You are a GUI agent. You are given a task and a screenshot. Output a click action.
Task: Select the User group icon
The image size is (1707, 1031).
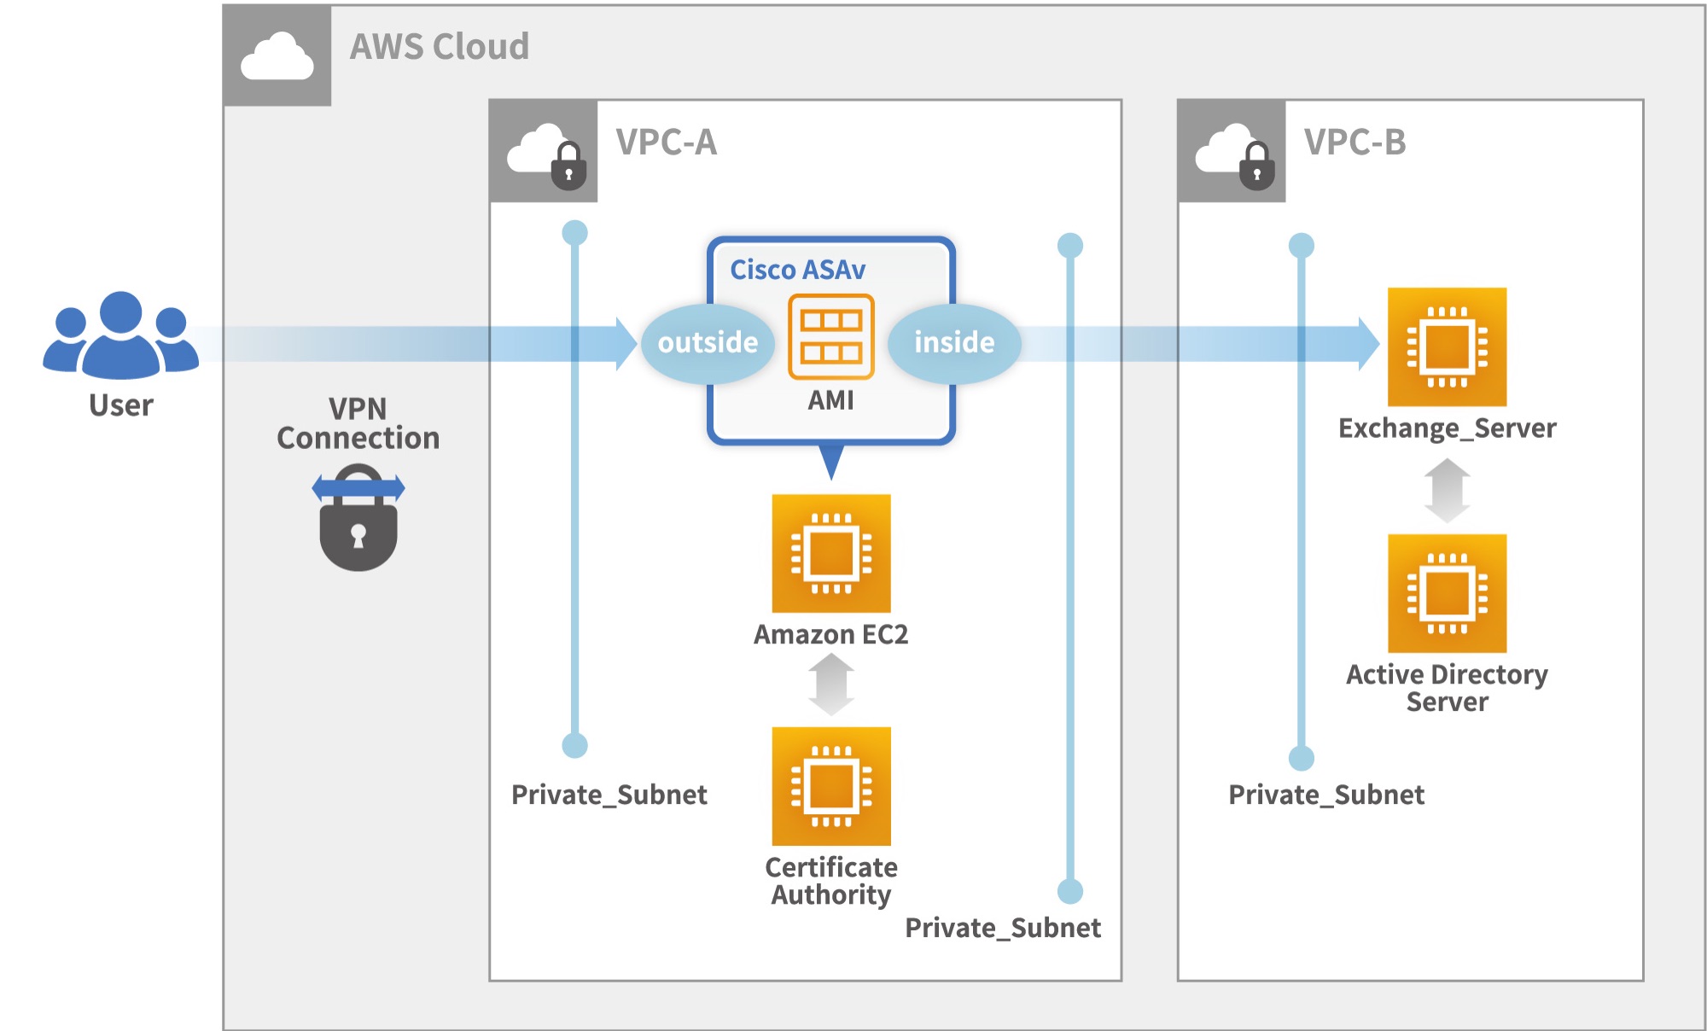point(120,335)
